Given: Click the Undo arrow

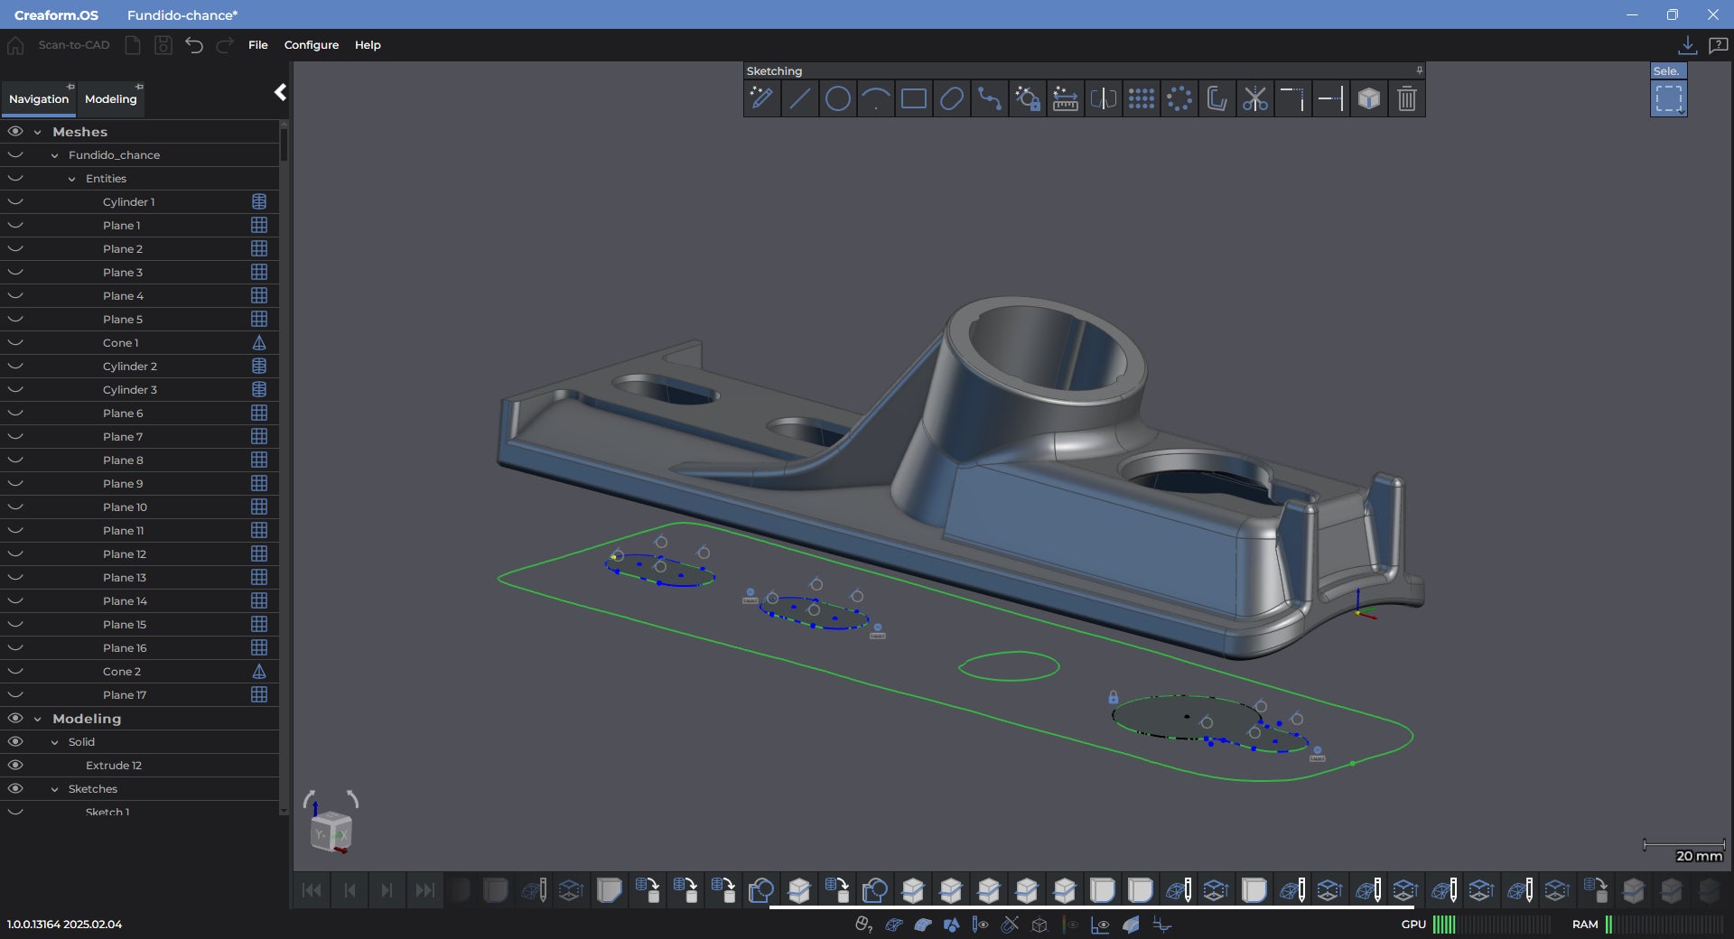Looking at the screenshot, I should pyautogui.click(x=194, y=45).
